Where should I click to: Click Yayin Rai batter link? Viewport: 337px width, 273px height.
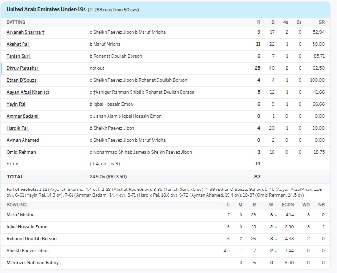pos(16,104)
